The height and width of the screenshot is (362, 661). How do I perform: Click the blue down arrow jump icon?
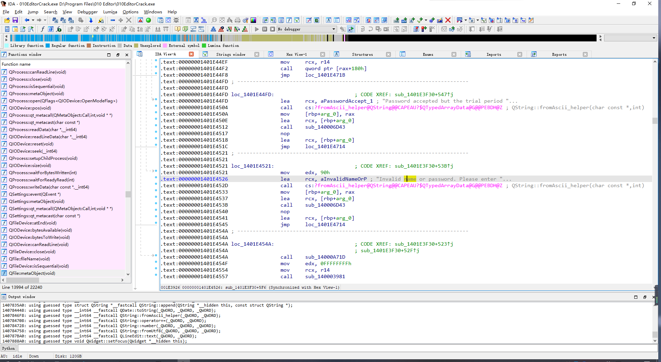point(91,20)
